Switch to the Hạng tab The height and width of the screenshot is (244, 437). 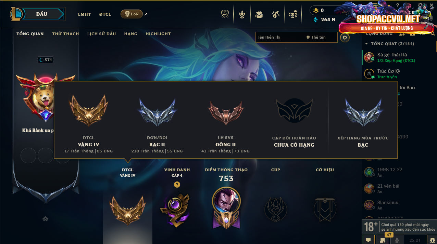pyautogui.click(x=130, y=34)
